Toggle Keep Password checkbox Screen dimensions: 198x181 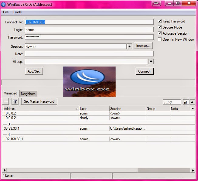tap(160, 21)
